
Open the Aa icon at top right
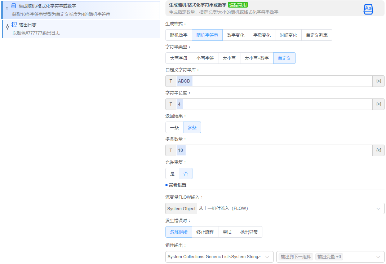click(x=368, y=9)
